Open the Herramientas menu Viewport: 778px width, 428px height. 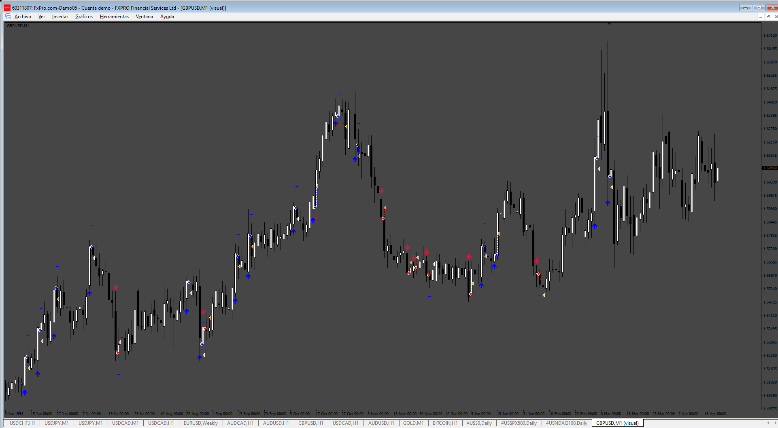click(x=114, y=17)
